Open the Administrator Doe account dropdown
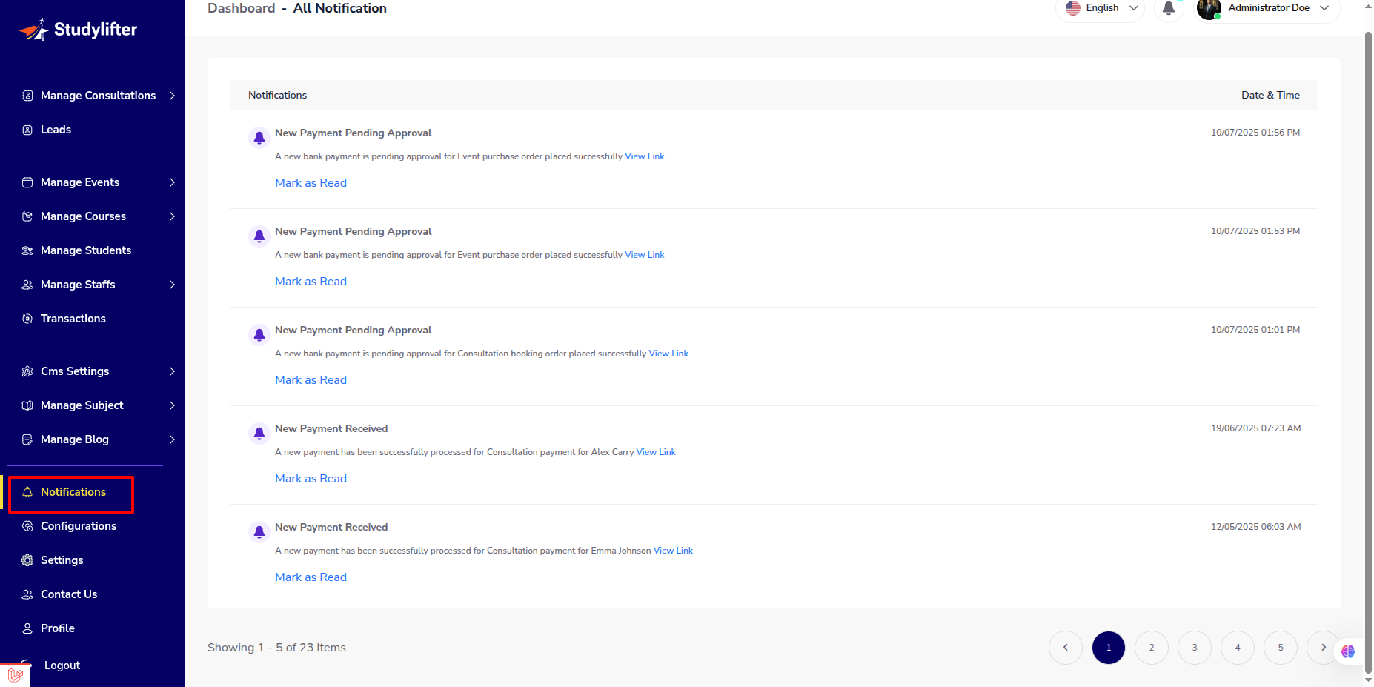The image size is (1374, 687). coord(1268,8)
